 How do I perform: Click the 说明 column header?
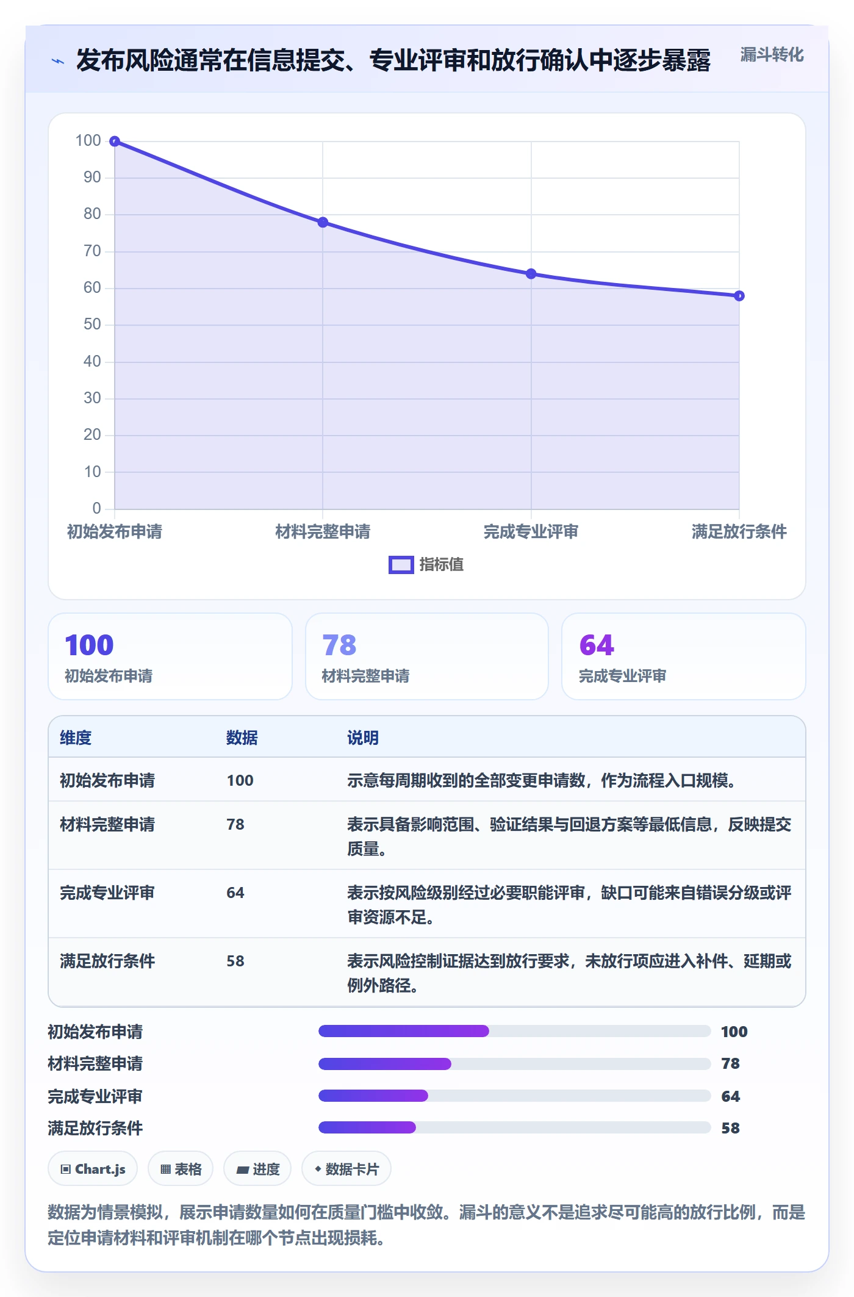363,738
